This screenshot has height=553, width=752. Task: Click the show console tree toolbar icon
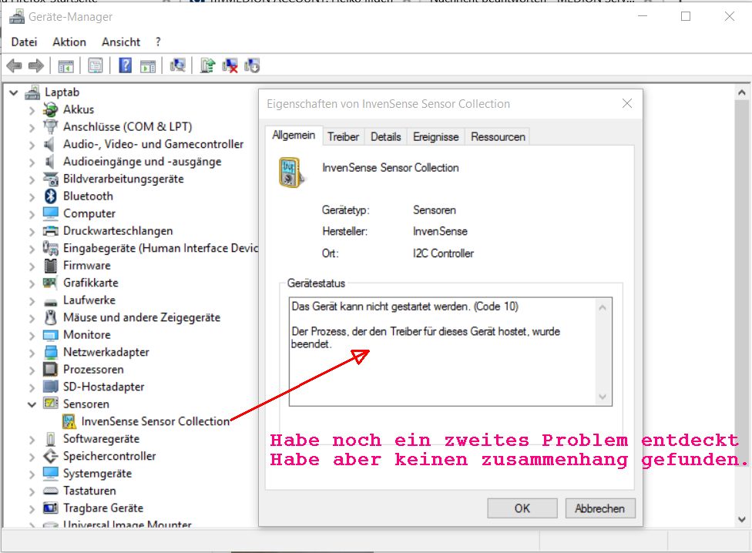[66, 66]
